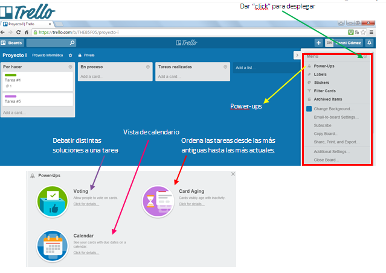Click the Voting power-up icon
386x273 pixels.
(x=53, y=201)
